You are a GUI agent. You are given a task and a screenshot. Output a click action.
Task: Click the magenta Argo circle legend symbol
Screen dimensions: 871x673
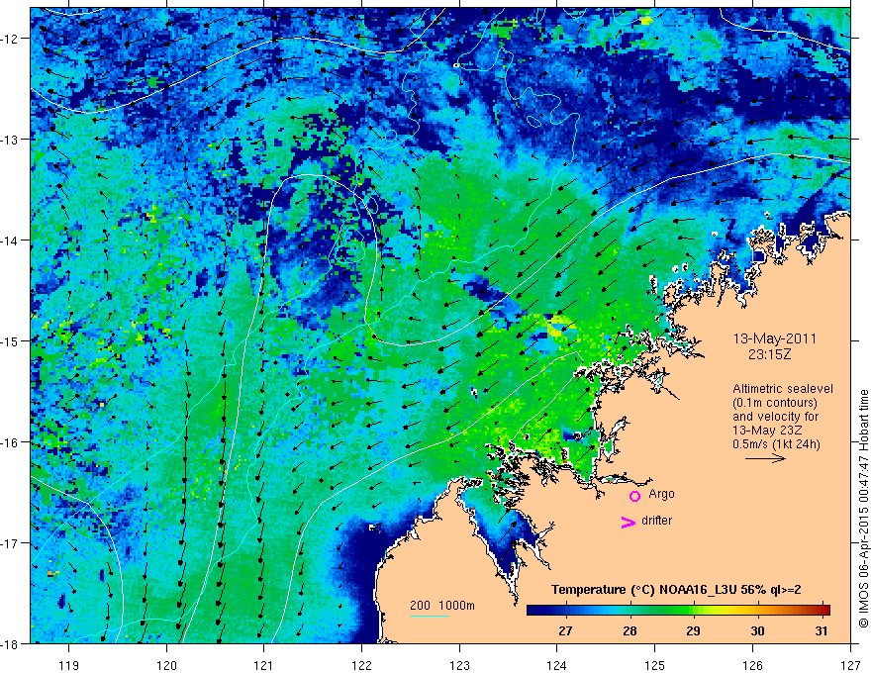pyautogui.click(x=634, y=496)
